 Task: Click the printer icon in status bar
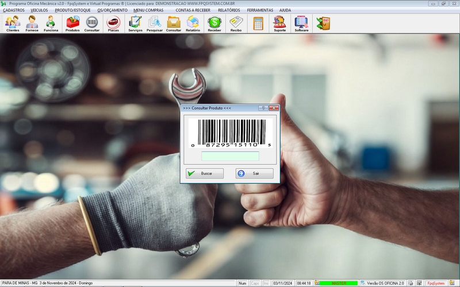point(411,283)
